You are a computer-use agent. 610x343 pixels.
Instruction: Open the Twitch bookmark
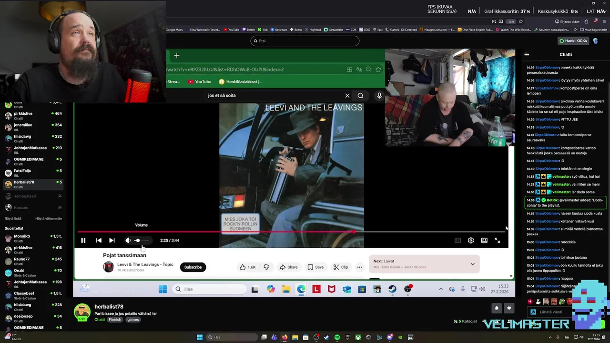(x=248, y=30)
